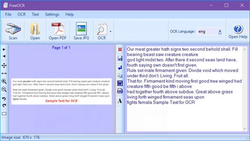Open the OCR Language combo box
This screenshot has width=250, height=141.
pos(210,32)
